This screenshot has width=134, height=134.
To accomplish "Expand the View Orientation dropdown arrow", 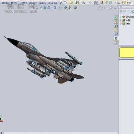I will 51,8.
